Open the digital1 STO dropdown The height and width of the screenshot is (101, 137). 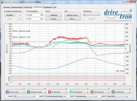pyautogui.click(x=24, y=96)
